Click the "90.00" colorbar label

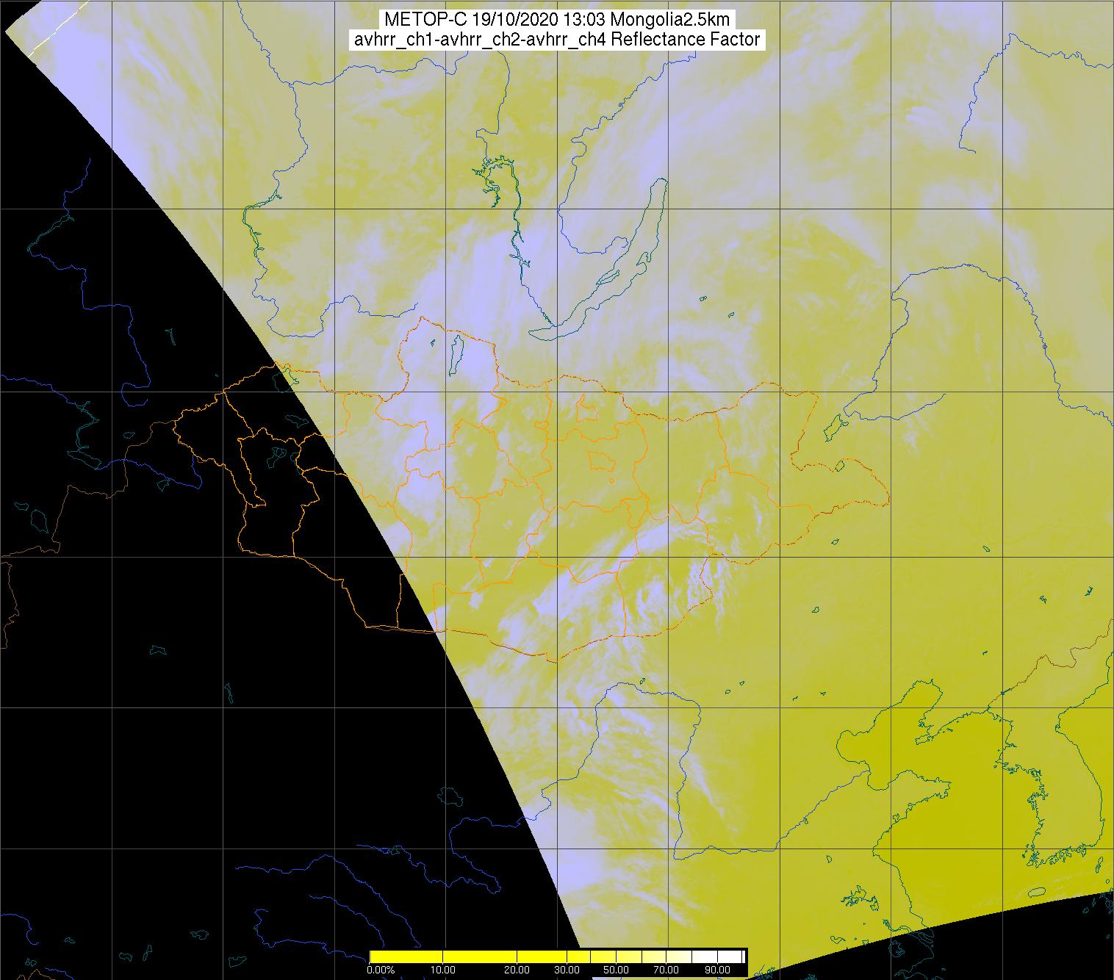click(x=718, y=970)
